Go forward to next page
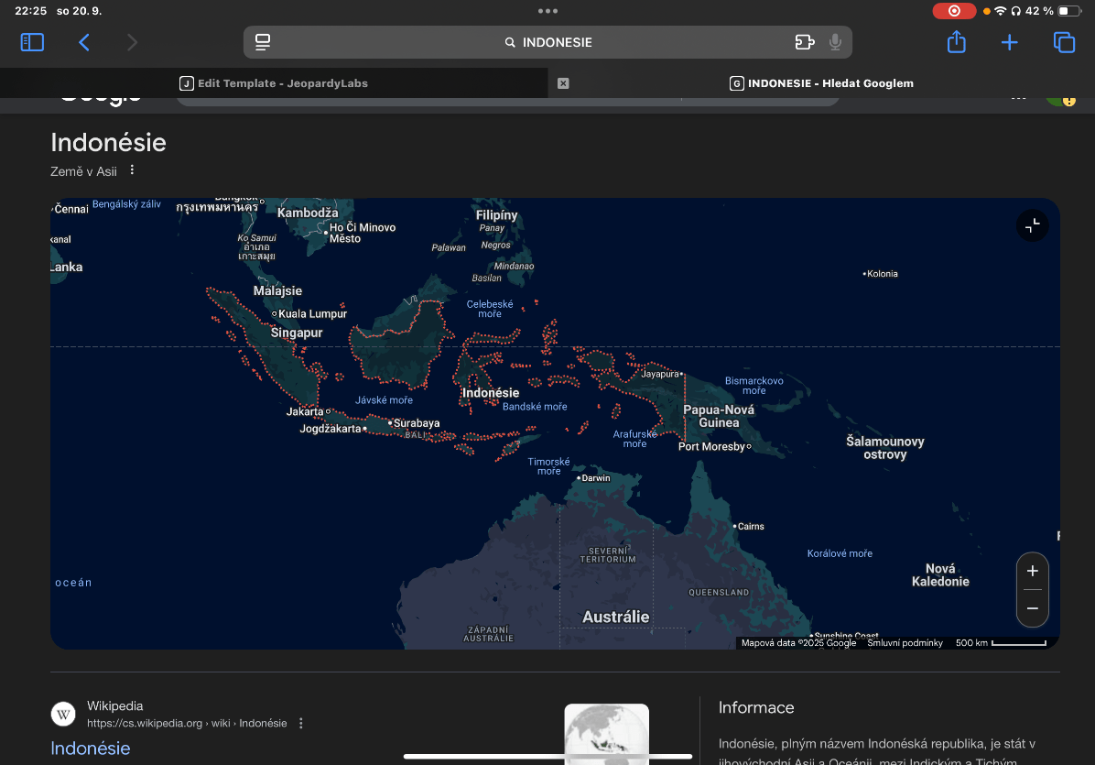 (132, 43)
